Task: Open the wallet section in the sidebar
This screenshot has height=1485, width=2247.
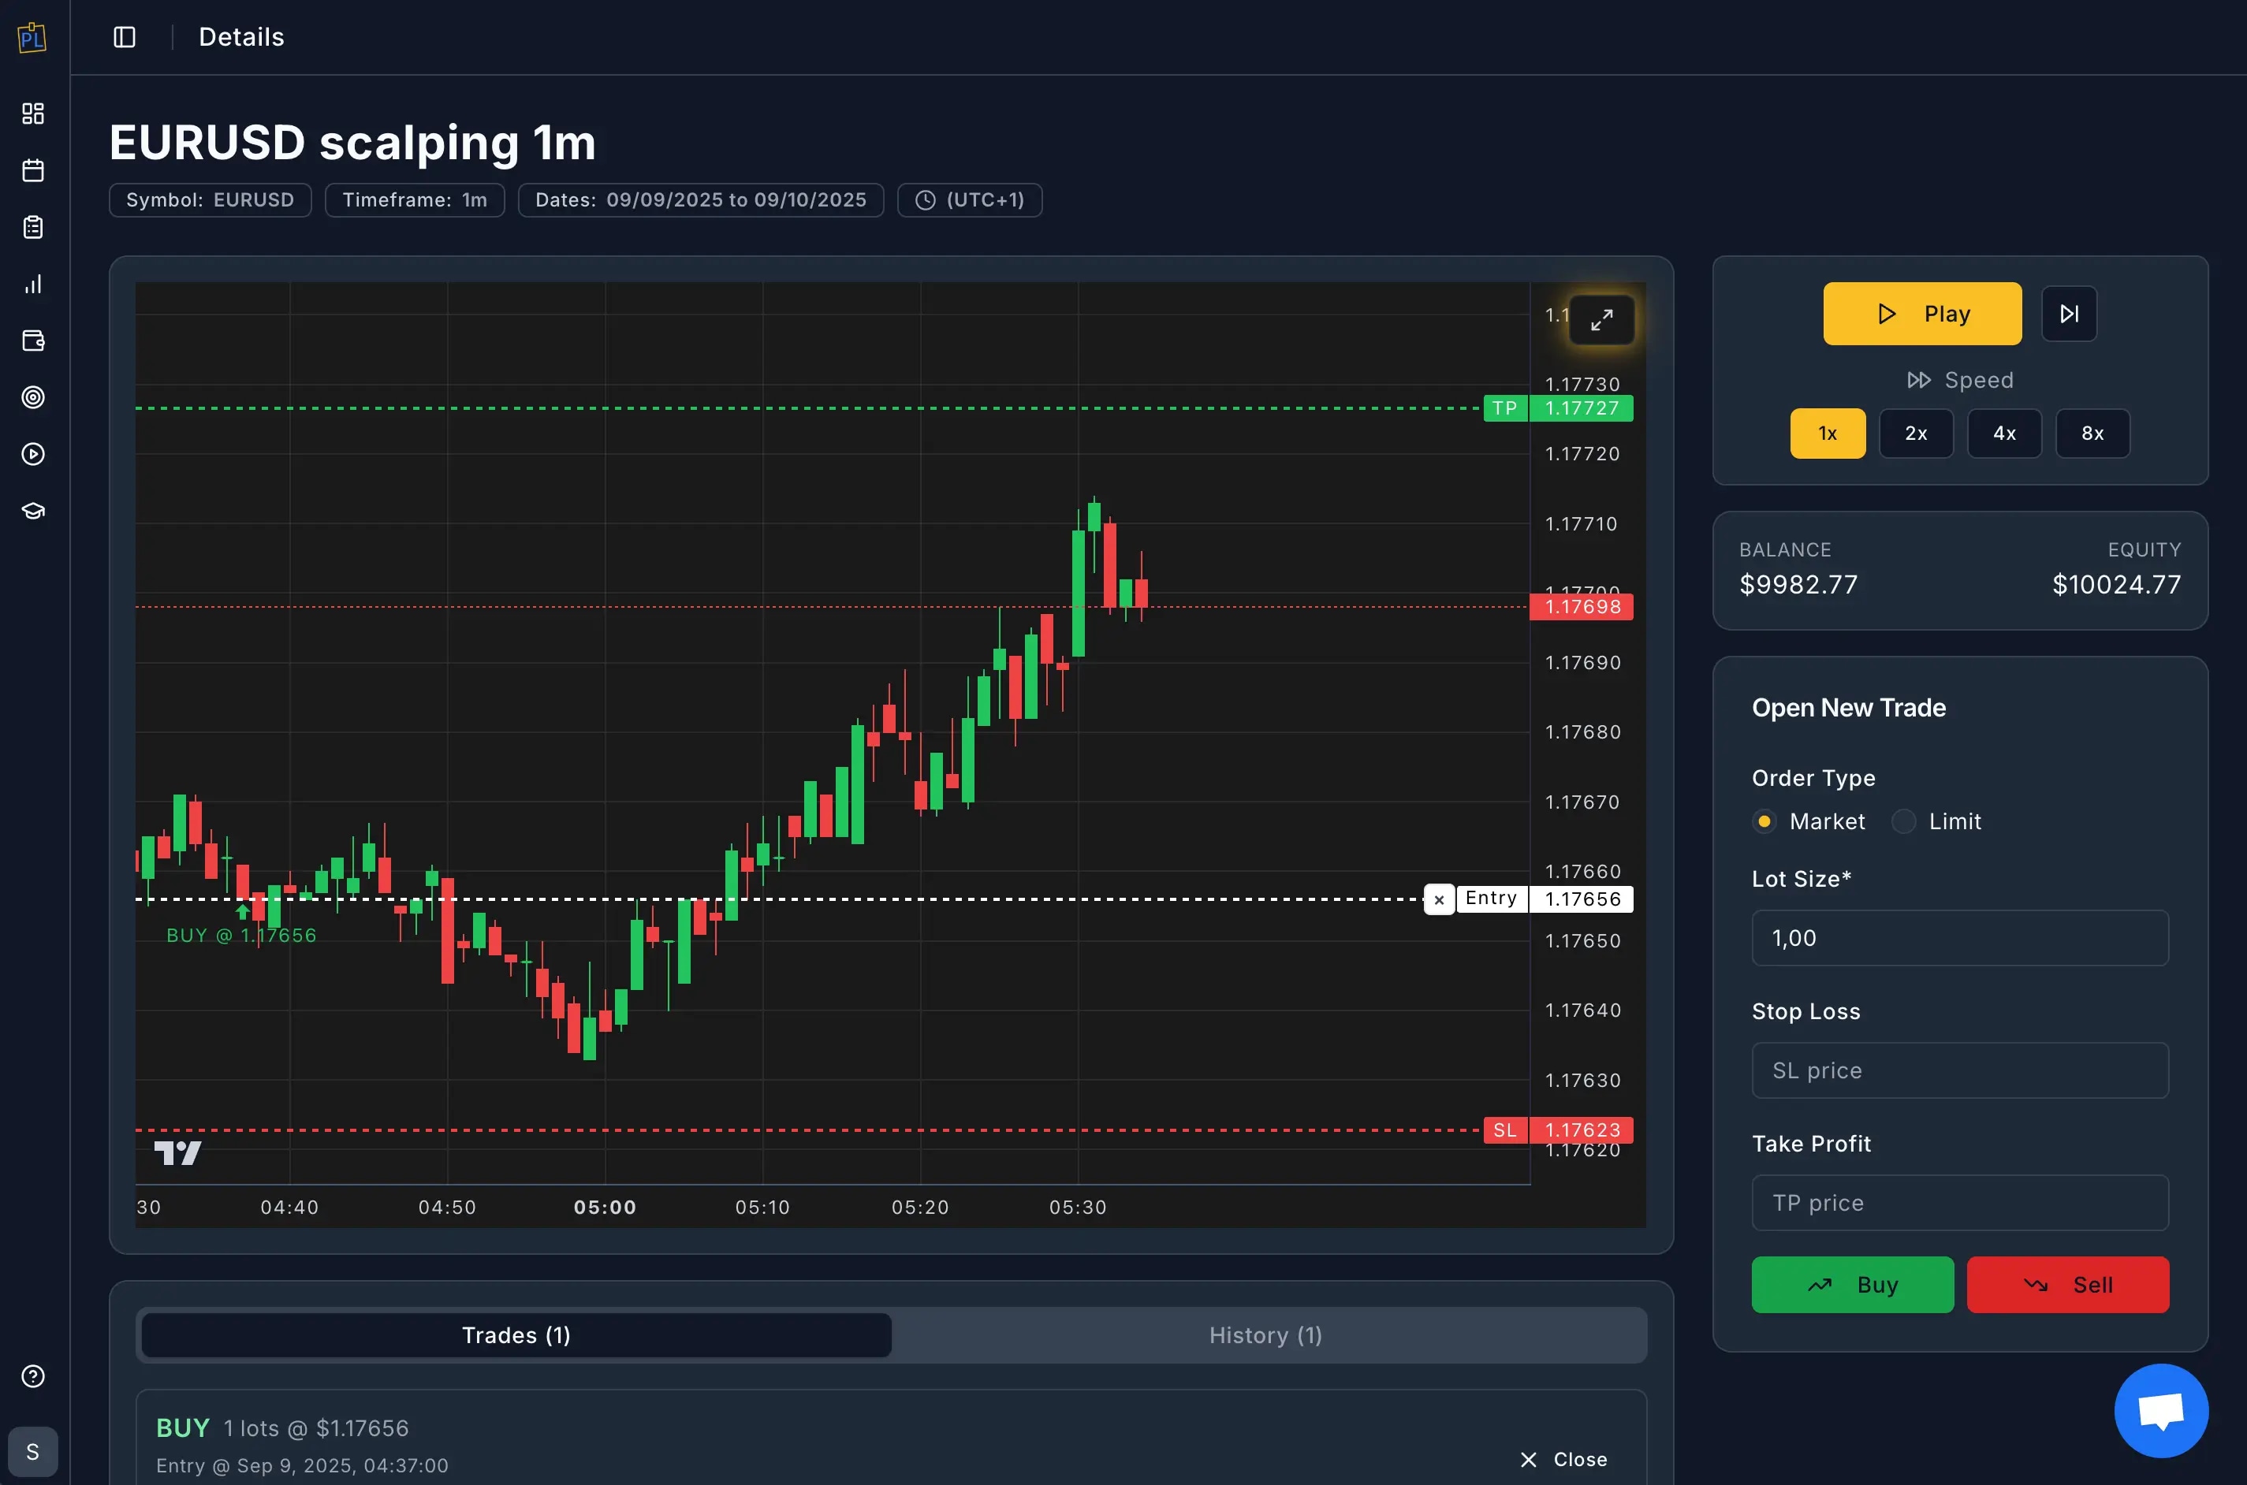Action: pyautogui.click(x=33, y=341)
